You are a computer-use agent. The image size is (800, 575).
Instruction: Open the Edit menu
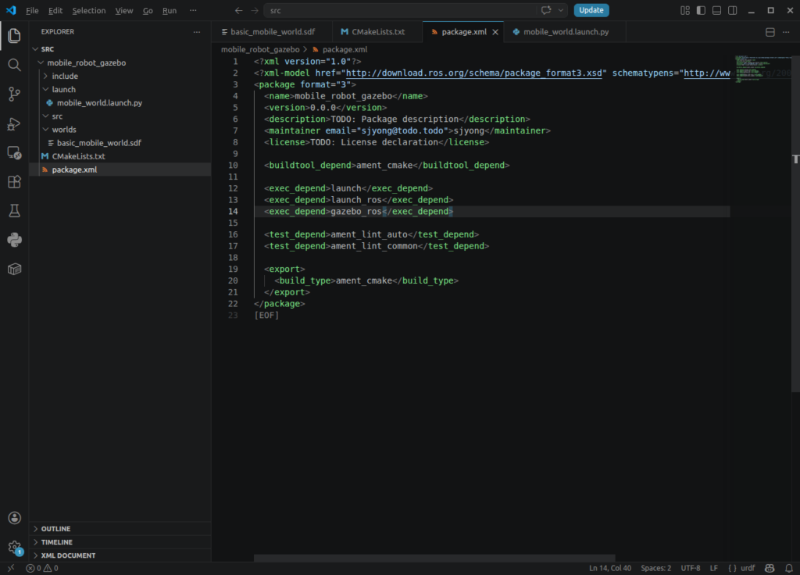click(55, 10)
